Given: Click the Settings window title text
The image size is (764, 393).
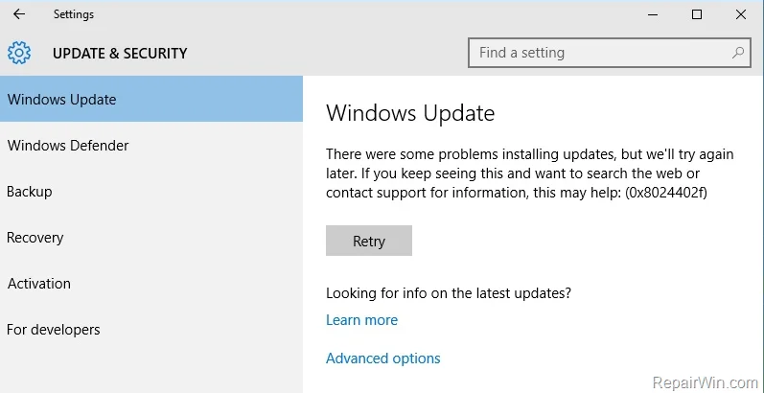Looking at the screenshot, I should tap(74, 14).
